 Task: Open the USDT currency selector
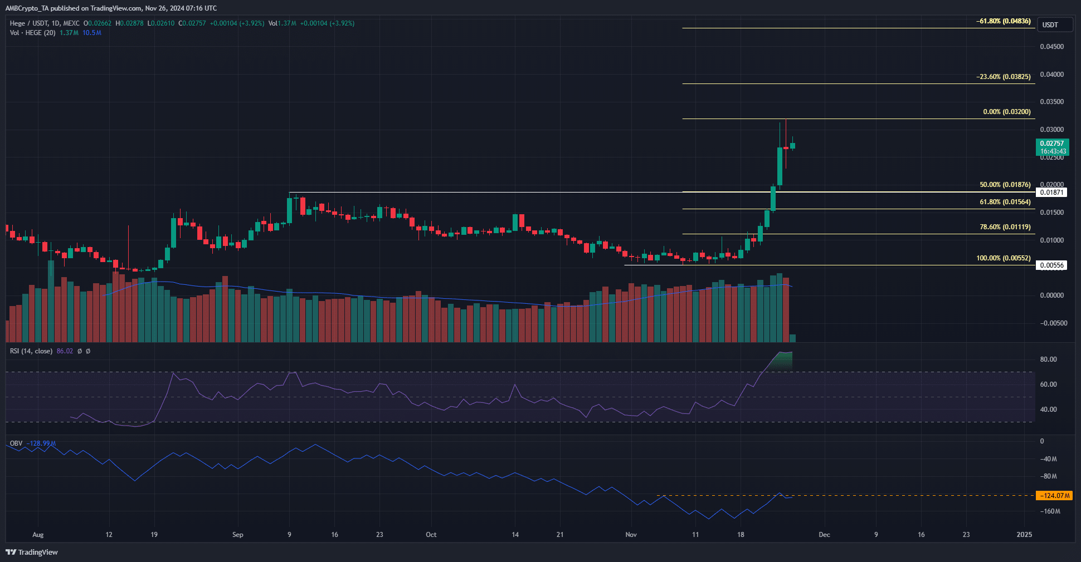(1055, 25)
